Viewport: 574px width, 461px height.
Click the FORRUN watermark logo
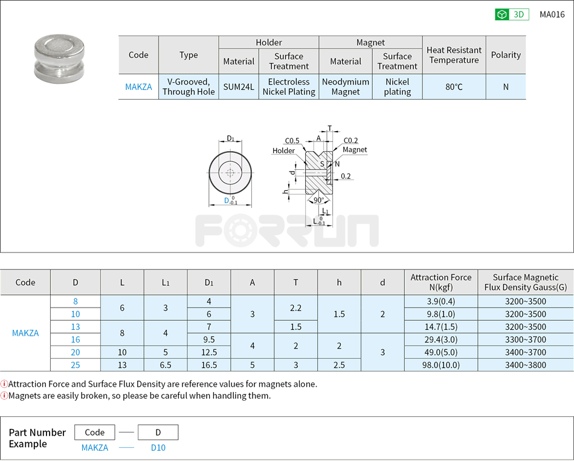tap(287, 231)
